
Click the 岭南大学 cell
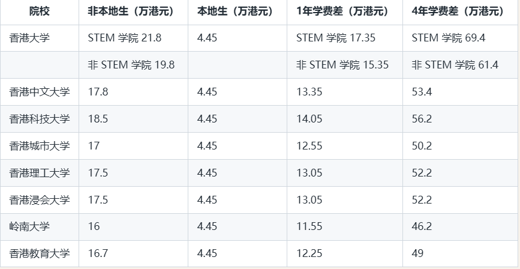point(29,227)
